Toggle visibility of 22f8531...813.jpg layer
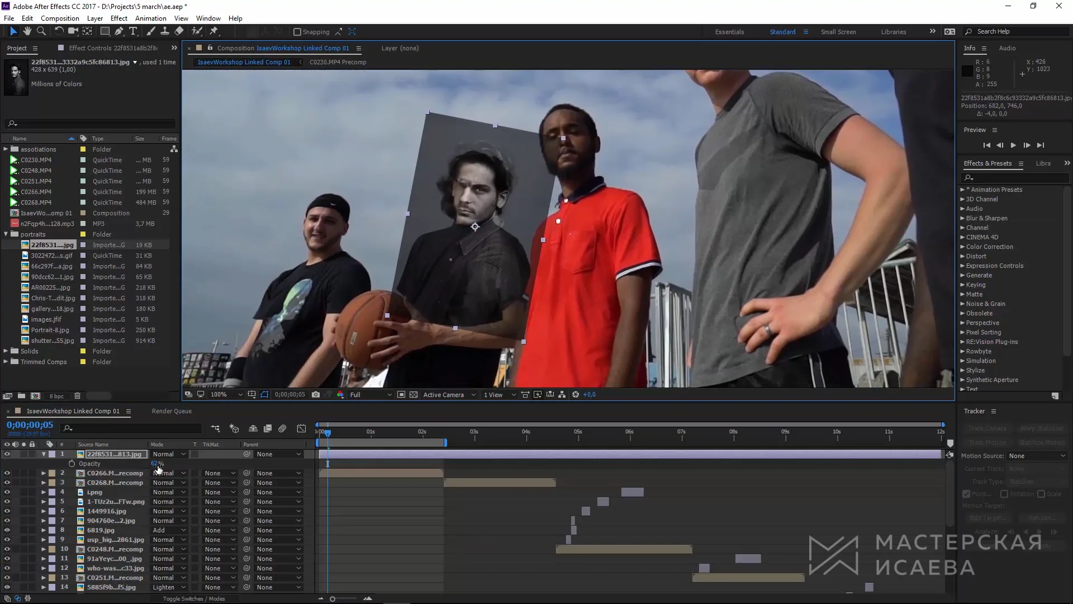This screenshot has height=604, width=1073. click(x=7, y=454)
